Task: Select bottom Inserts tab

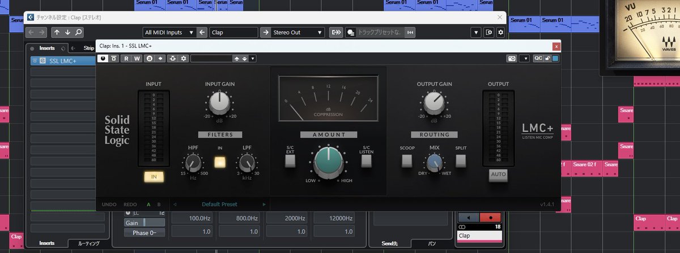Action: pyautogui.click(x=47, y=243)
